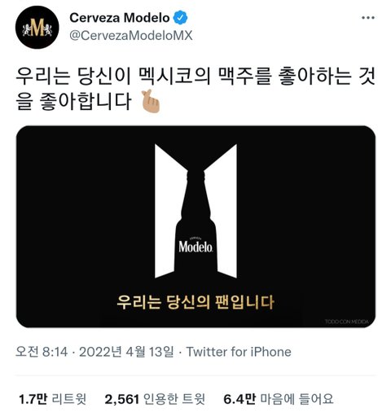Click the blue verified badge
Viewport: 391px width, 412px height.
click(180, 18)
